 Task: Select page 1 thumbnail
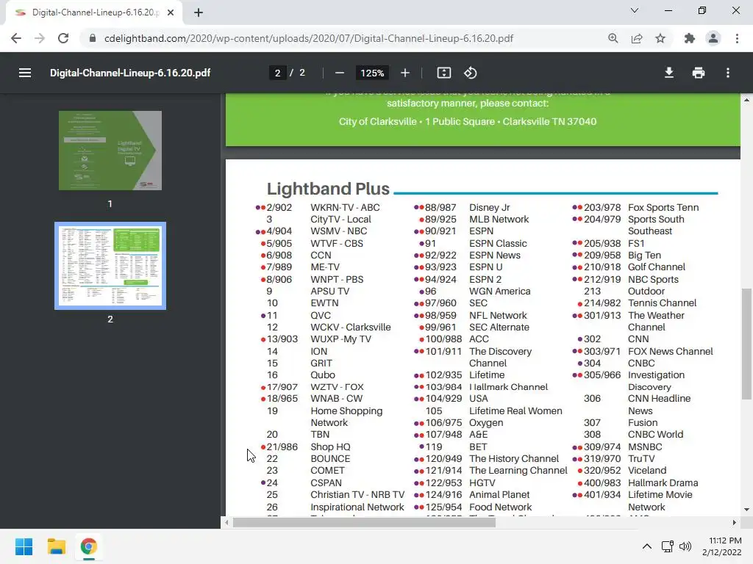point(110,151)
